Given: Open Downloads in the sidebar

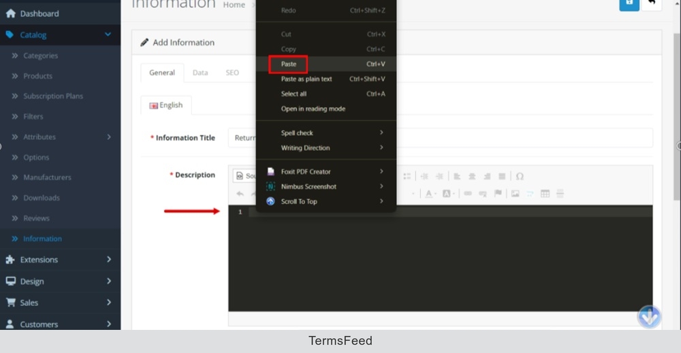Looking at the screenshot, I should 42,198.
